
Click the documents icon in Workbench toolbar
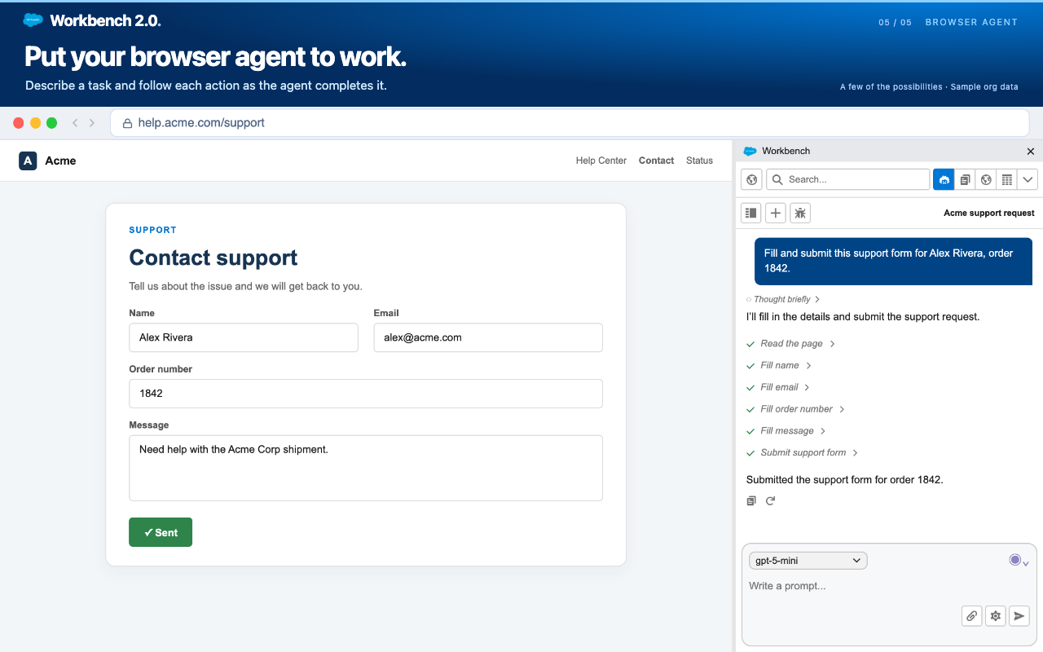pos(965,179)
